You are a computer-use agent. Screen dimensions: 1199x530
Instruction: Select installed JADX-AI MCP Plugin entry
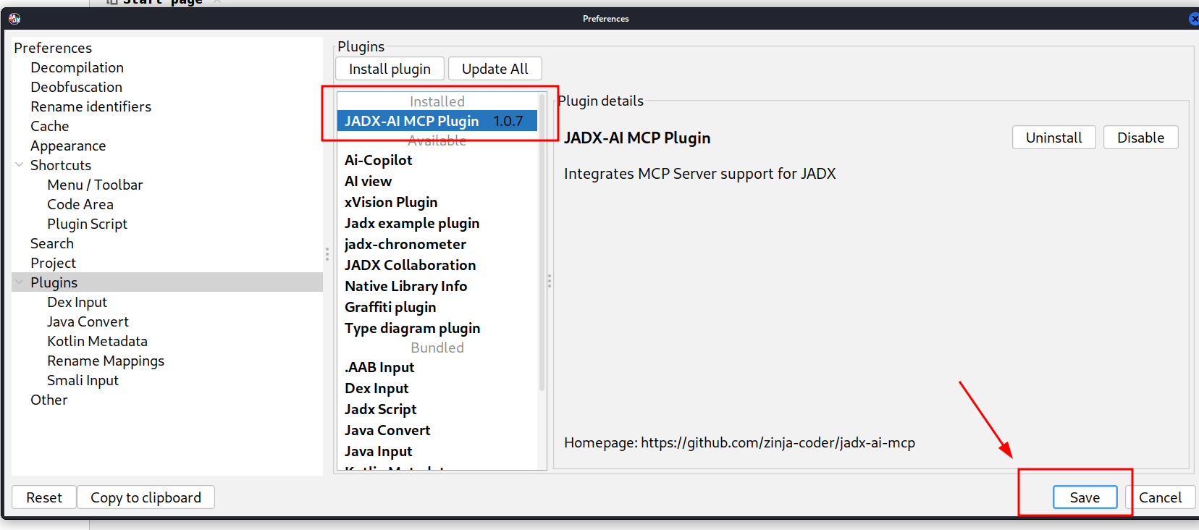coord(437,121)
